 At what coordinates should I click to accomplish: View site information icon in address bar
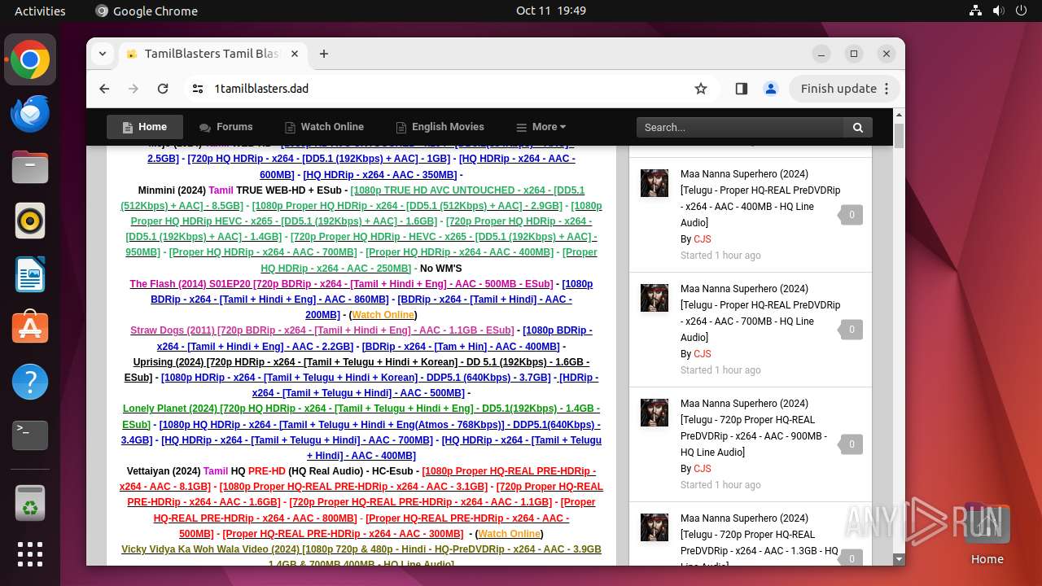(x=198, y=89)
